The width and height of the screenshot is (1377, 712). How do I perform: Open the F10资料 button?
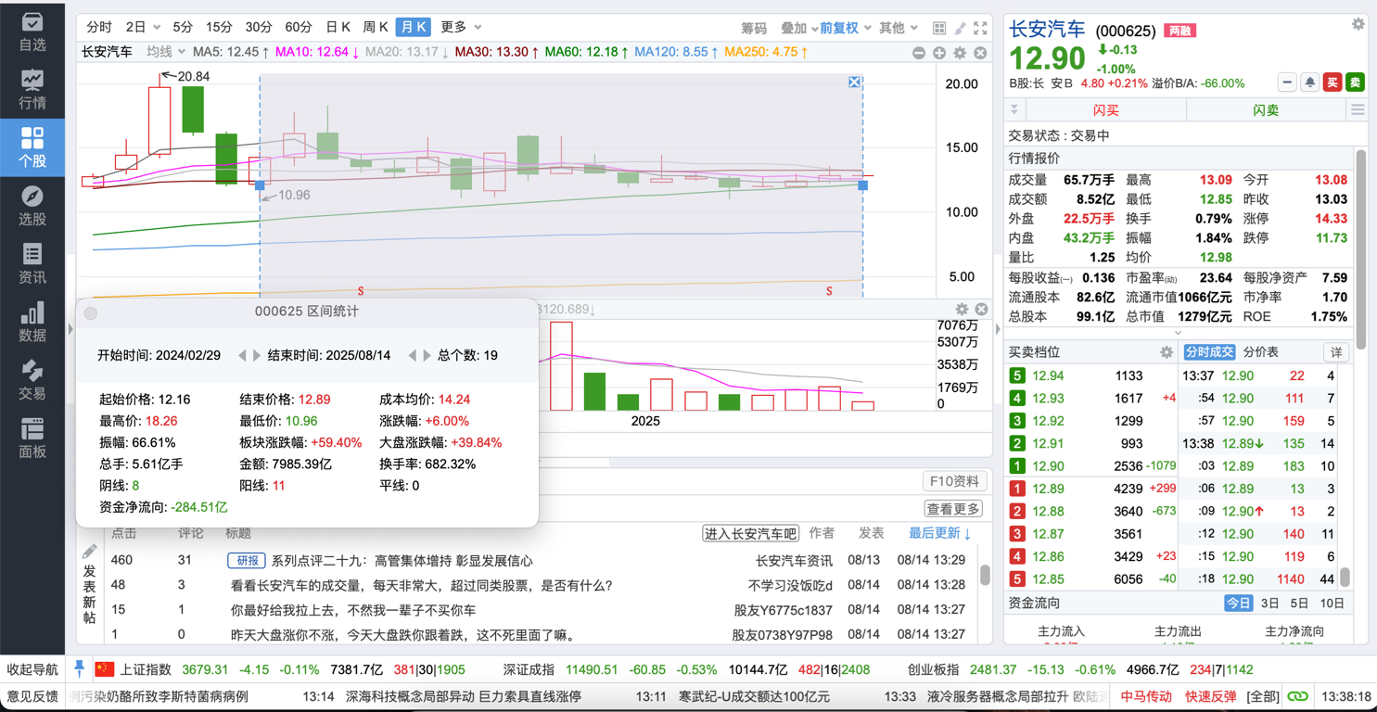954,481
